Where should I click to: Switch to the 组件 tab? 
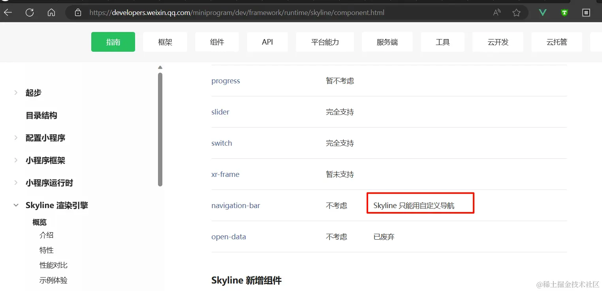(x=217, y=41)
